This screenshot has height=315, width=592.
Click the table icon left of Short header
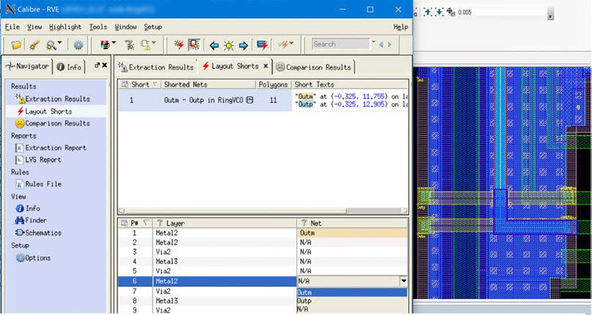tap(125, 84)
